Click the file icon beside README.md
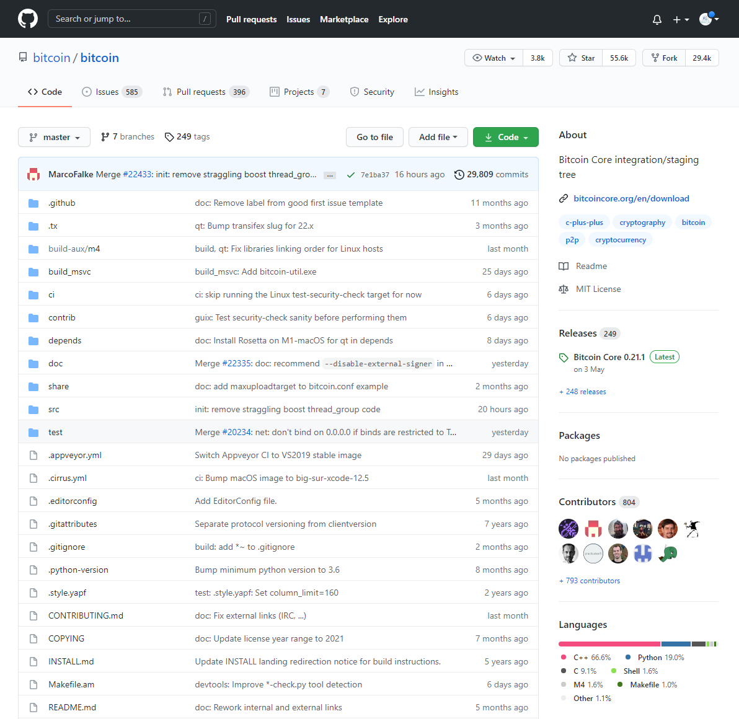The image size is (739, 719). coord(33,708)
